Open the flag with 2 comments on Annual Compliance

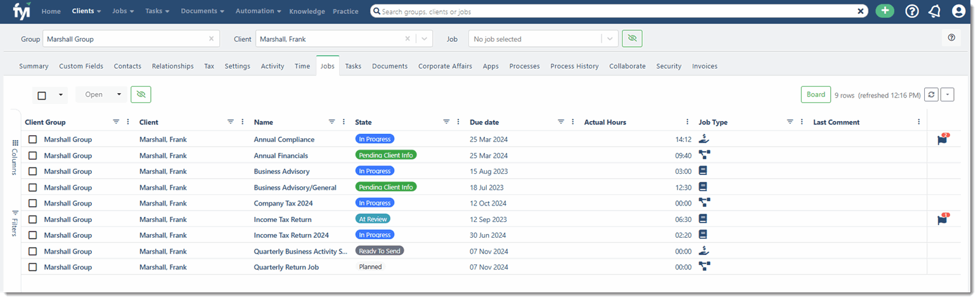(x=943, y=140)
